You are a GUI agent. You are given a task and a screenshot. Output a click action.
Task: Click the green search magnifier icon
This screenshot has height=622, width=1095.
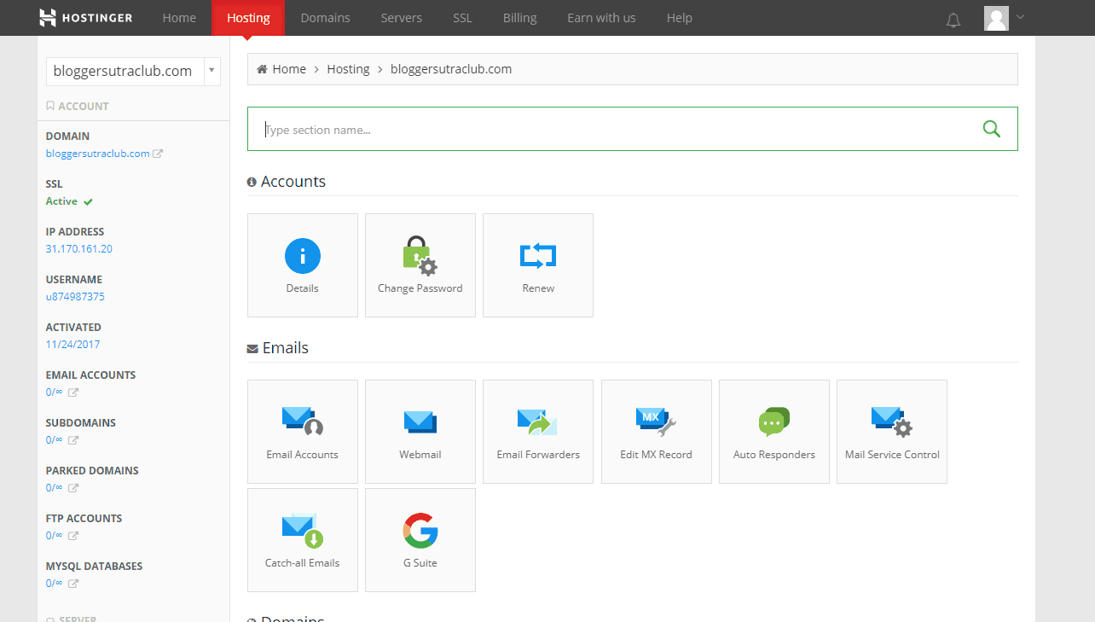click(991, 129)
